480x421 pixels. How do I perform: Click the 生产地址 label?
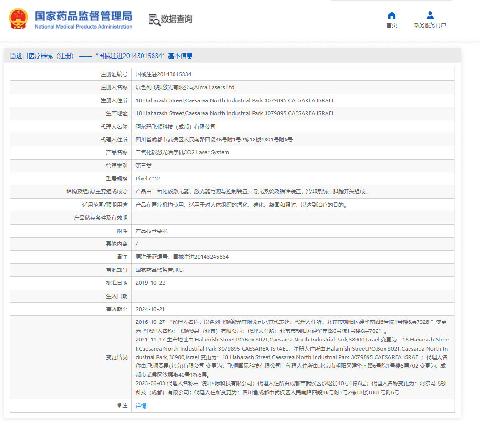117,113
